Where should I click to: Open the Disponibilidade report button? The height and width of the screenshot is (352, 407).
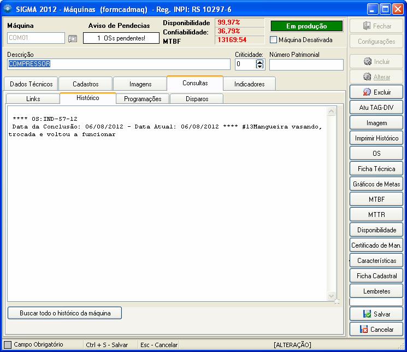376,230
